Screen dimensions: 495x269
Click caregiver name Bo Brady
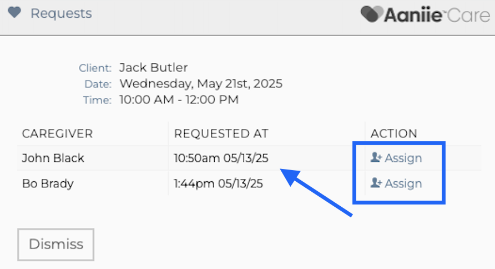pos(48,183)
